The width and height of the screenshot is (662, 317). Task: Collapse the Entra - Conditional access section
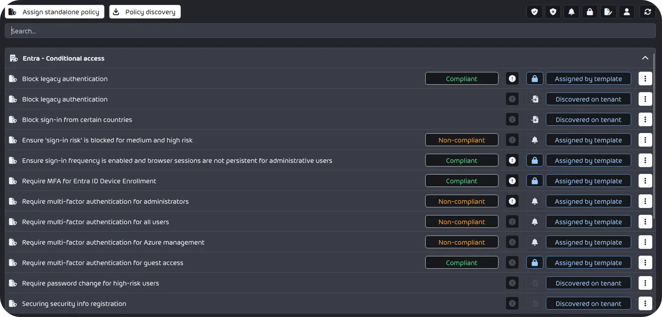pos(645,58)
